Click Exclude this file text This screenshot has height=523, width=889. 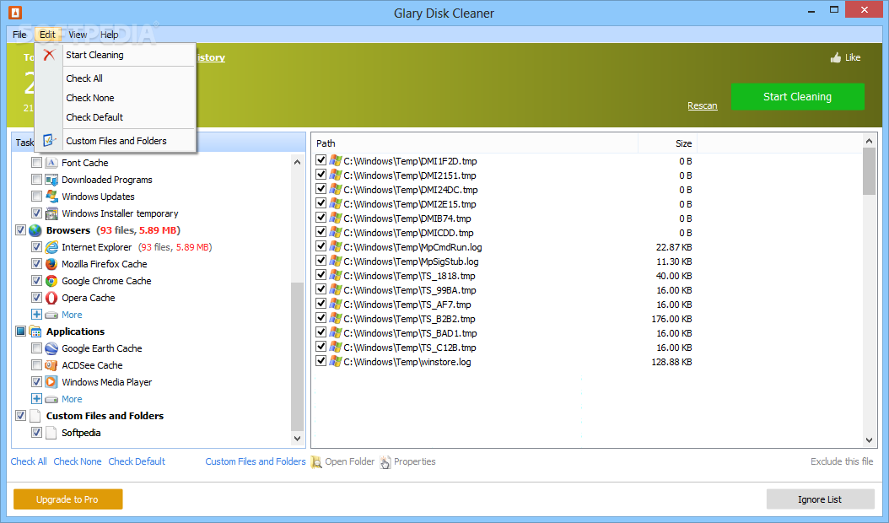(842, 461)
